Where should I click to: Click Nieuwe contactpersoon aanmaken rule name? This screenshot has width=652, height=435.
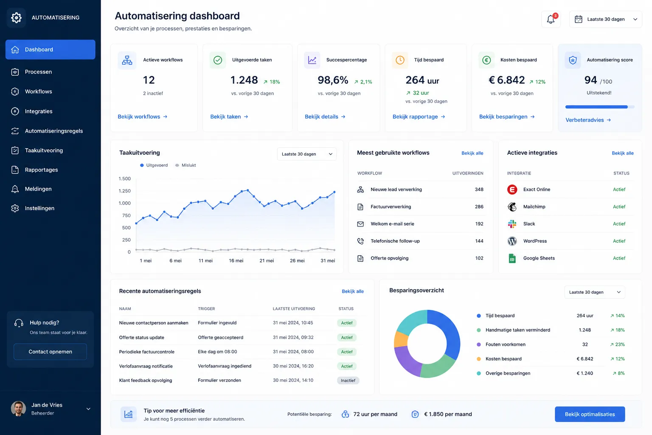coord(154,323)
